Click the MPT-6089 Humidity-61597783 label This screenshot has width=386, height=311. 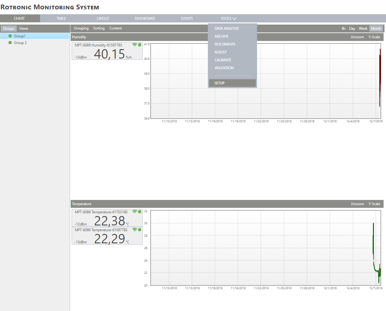click(98, 45)
